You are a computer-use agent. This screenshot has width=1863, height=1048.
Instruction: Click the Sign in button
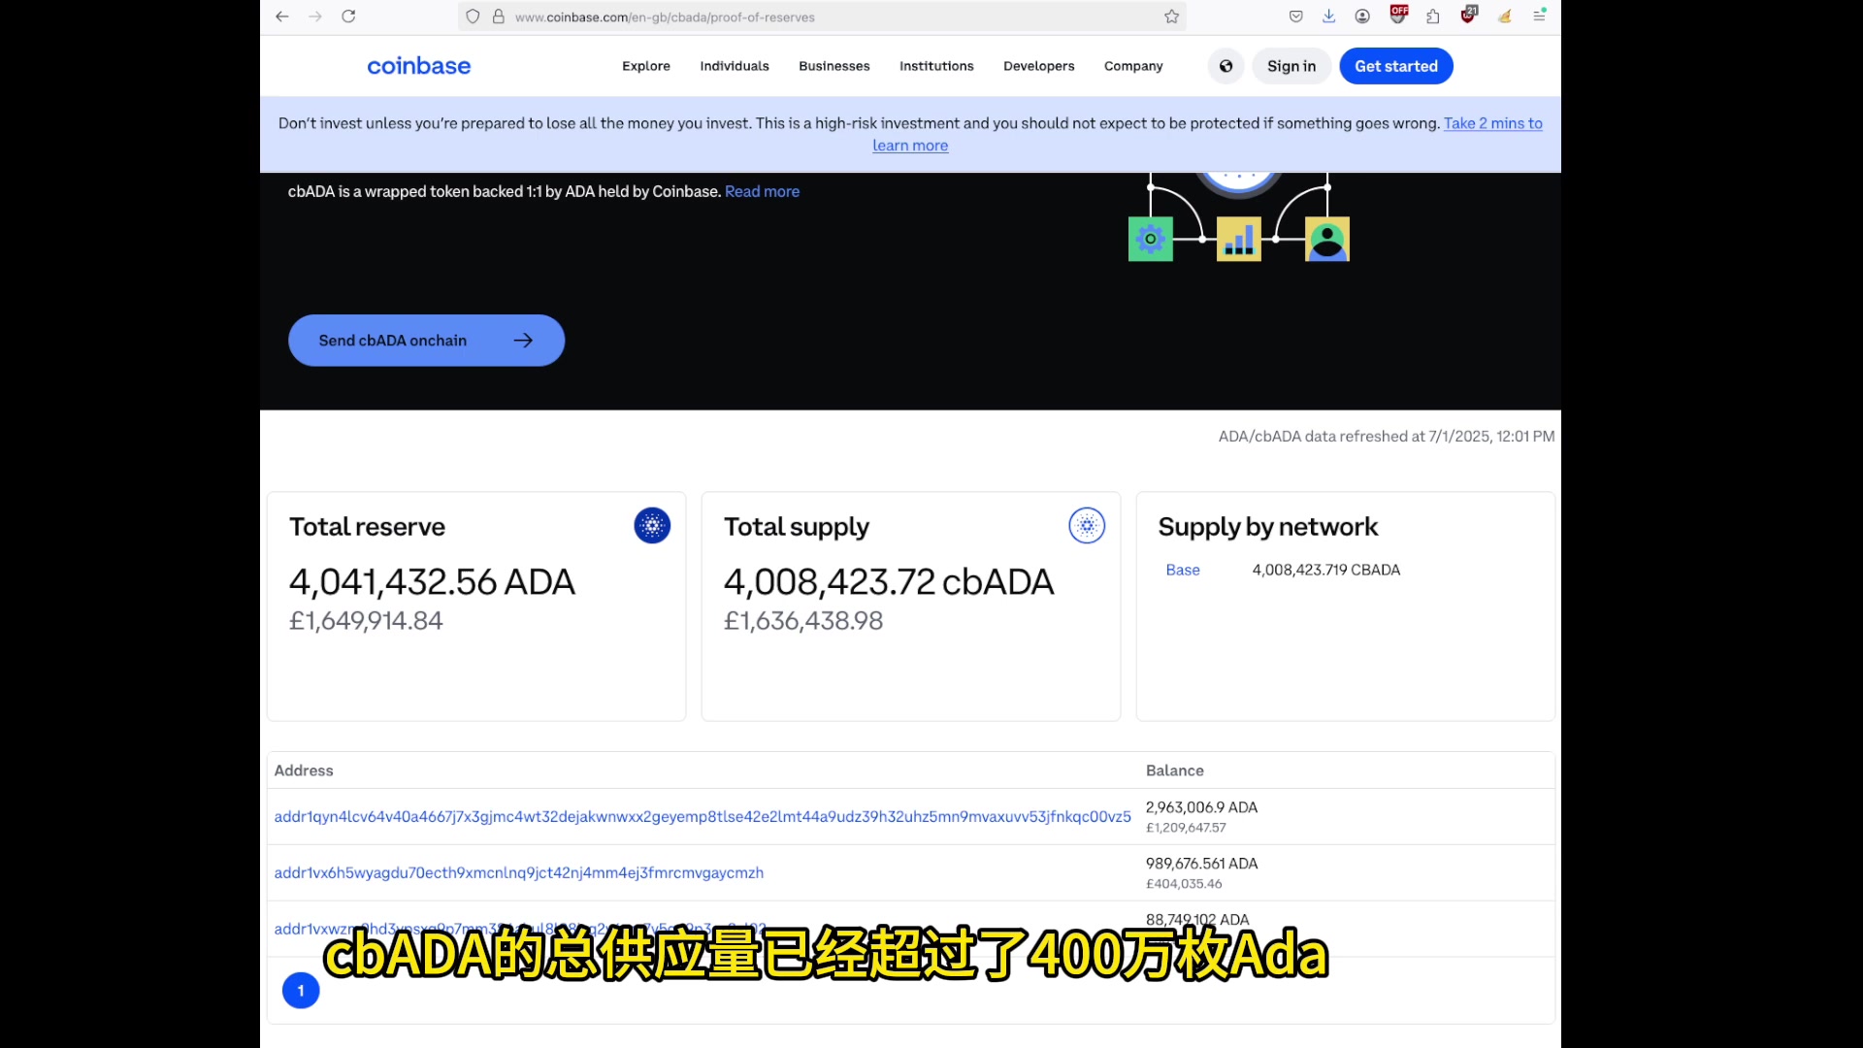(1291, 66)
